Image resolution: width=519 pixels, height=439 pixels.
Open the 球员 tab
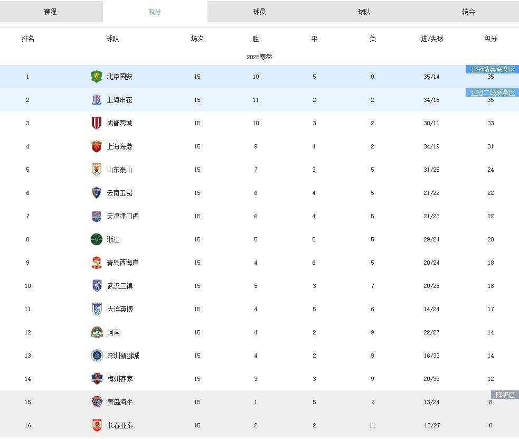coord(259,12)
